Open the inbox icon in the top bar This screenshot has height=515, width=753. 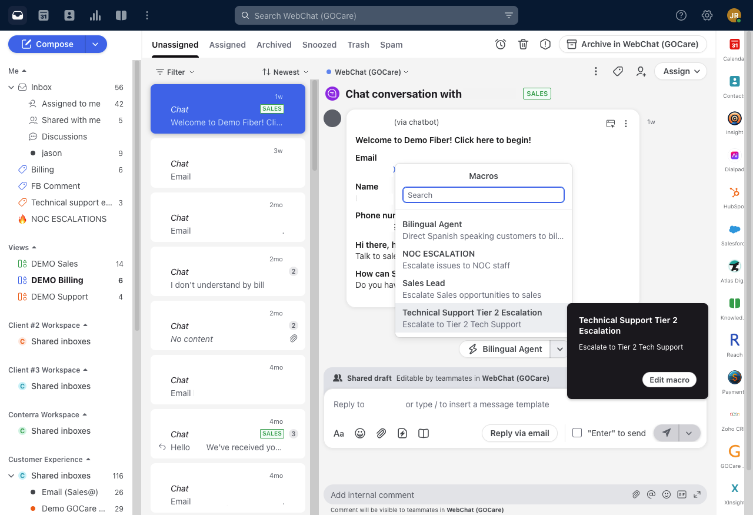click(x=18, y=15)
